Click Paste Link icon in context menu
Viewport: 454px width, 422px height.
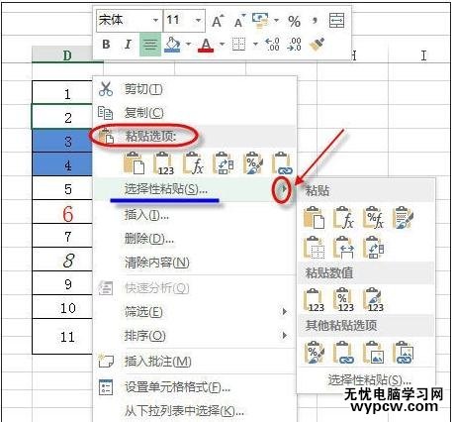click(283, 163)
